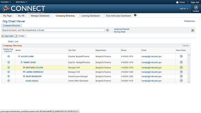Display org chart for Brittanie Collier

coord(8,67)
